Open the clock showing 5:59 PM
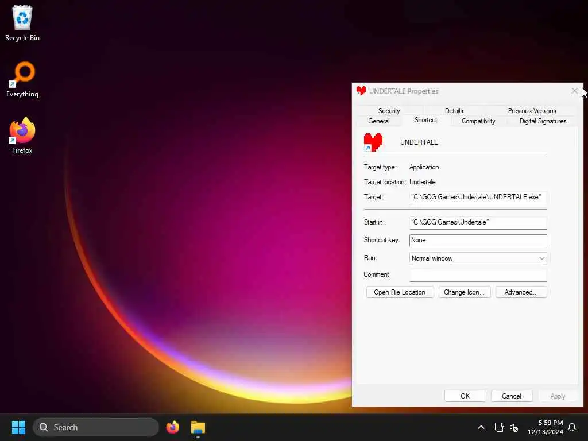 pyautogui.click(x=546, y=427)
